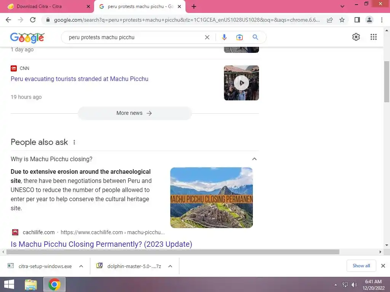Expand options for dolphin-master 7z download
Screen dimensions: 390x292
(x=170, y=266)
